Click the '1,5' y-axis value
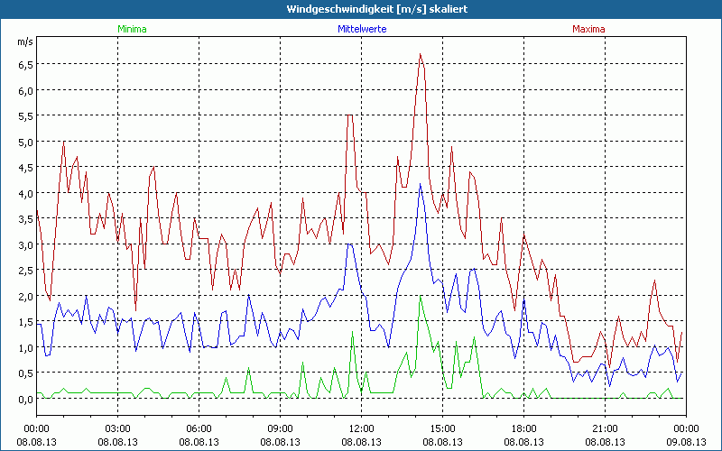Viewport: 722px width, 451px height. tap(26, 322)
